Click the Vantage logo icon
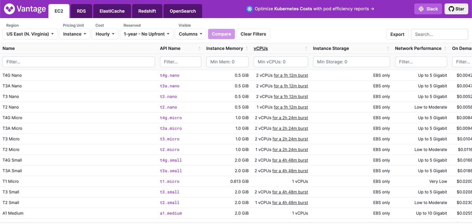Image resolution: width=472 pixels, height=224 pixels. [x=9, y=9]
